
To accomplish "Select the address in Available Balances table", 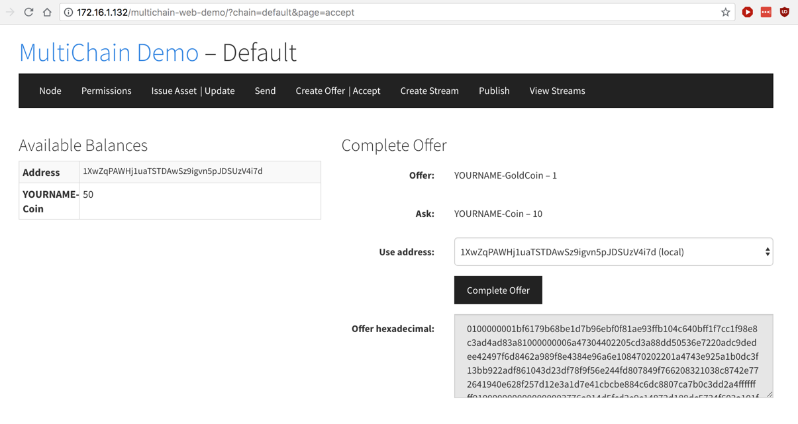I will pyautogui.click(x=172, y=171).
